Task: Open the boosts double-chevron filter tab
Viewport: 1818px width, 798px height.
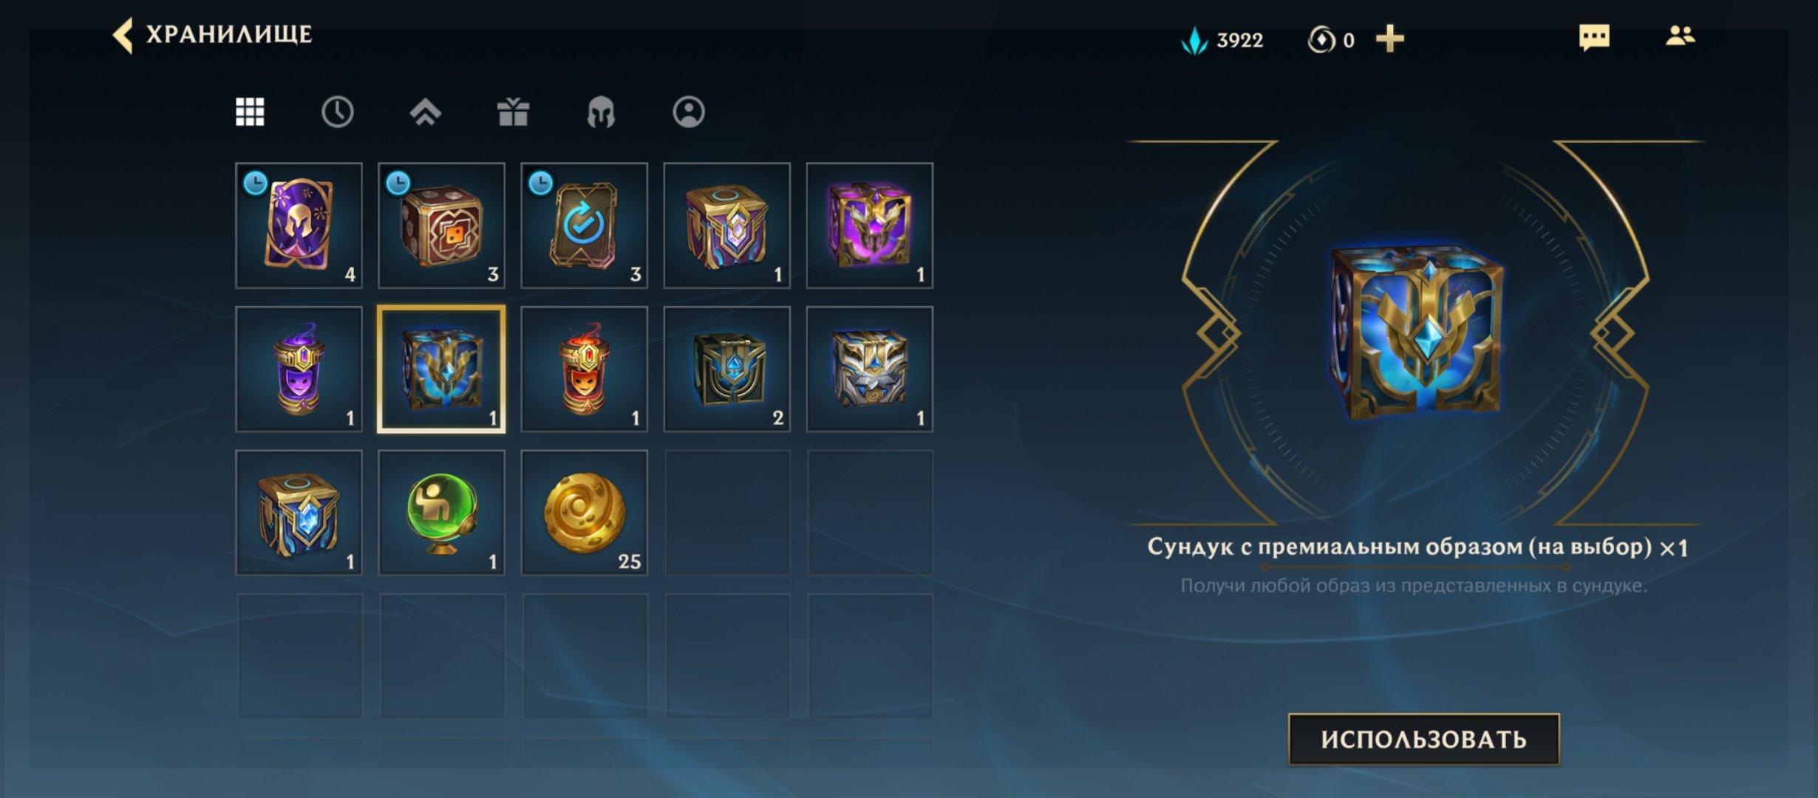Action: [x=425, y=112]
